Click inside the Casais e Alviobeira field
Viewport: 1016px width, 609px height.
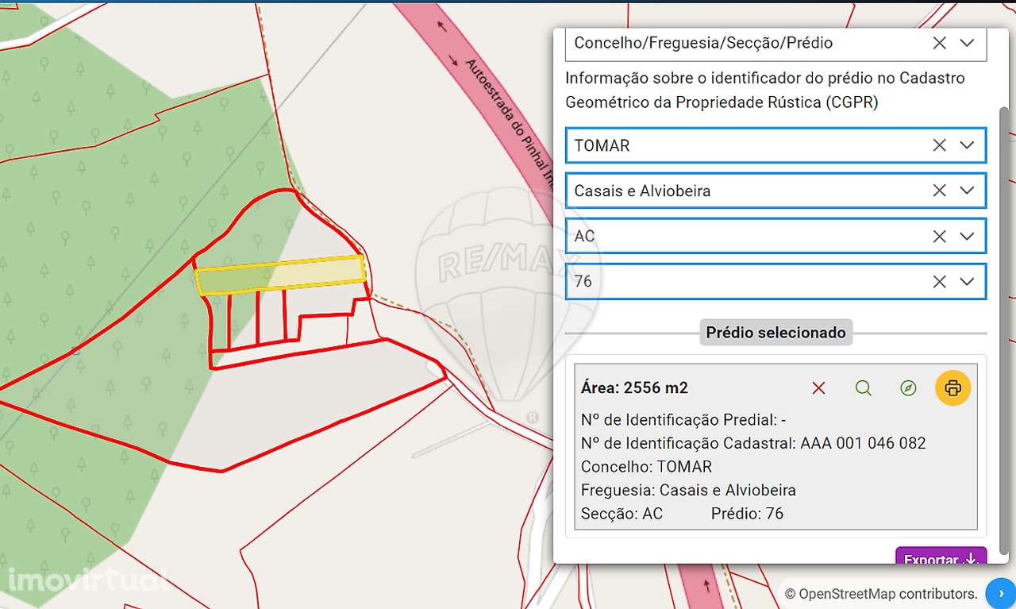pos(775,191)
